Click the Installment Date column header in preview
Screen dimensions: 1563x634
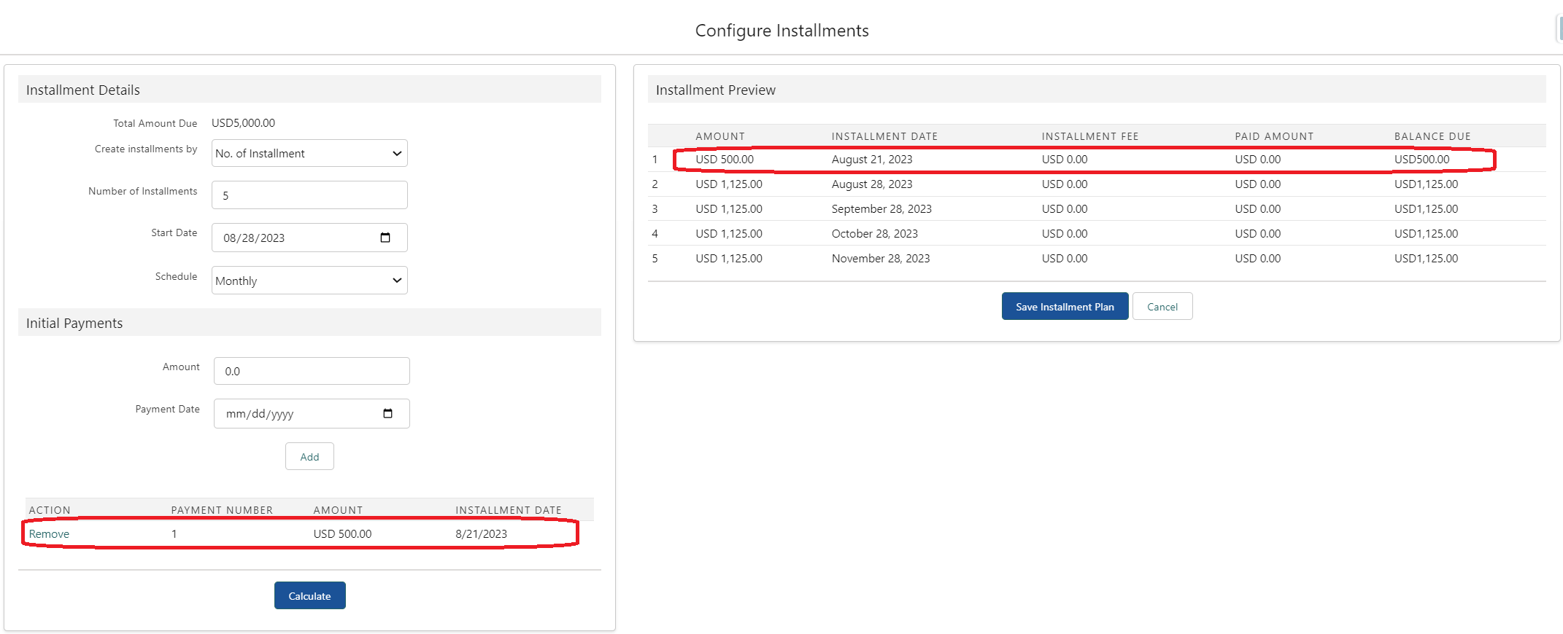pos(884,136)
